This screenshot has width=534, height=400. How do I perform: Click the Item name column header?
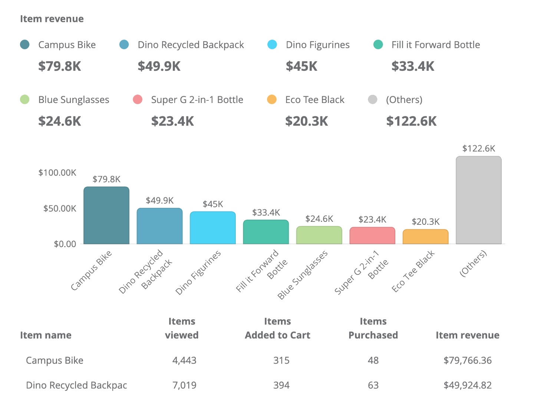click(46, 335)
